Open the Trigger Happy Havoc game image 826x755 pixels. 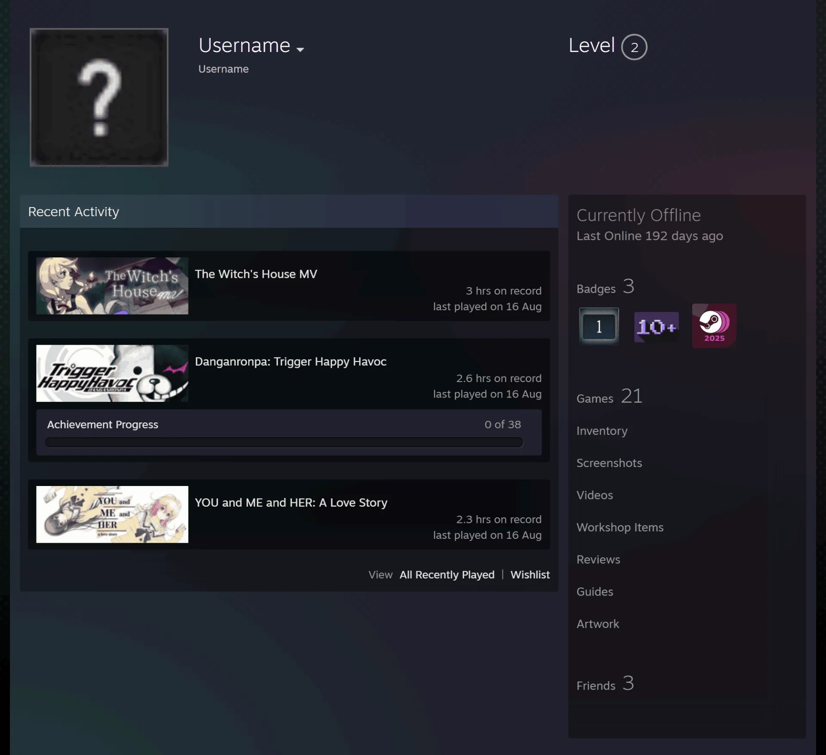coord(112,373)
